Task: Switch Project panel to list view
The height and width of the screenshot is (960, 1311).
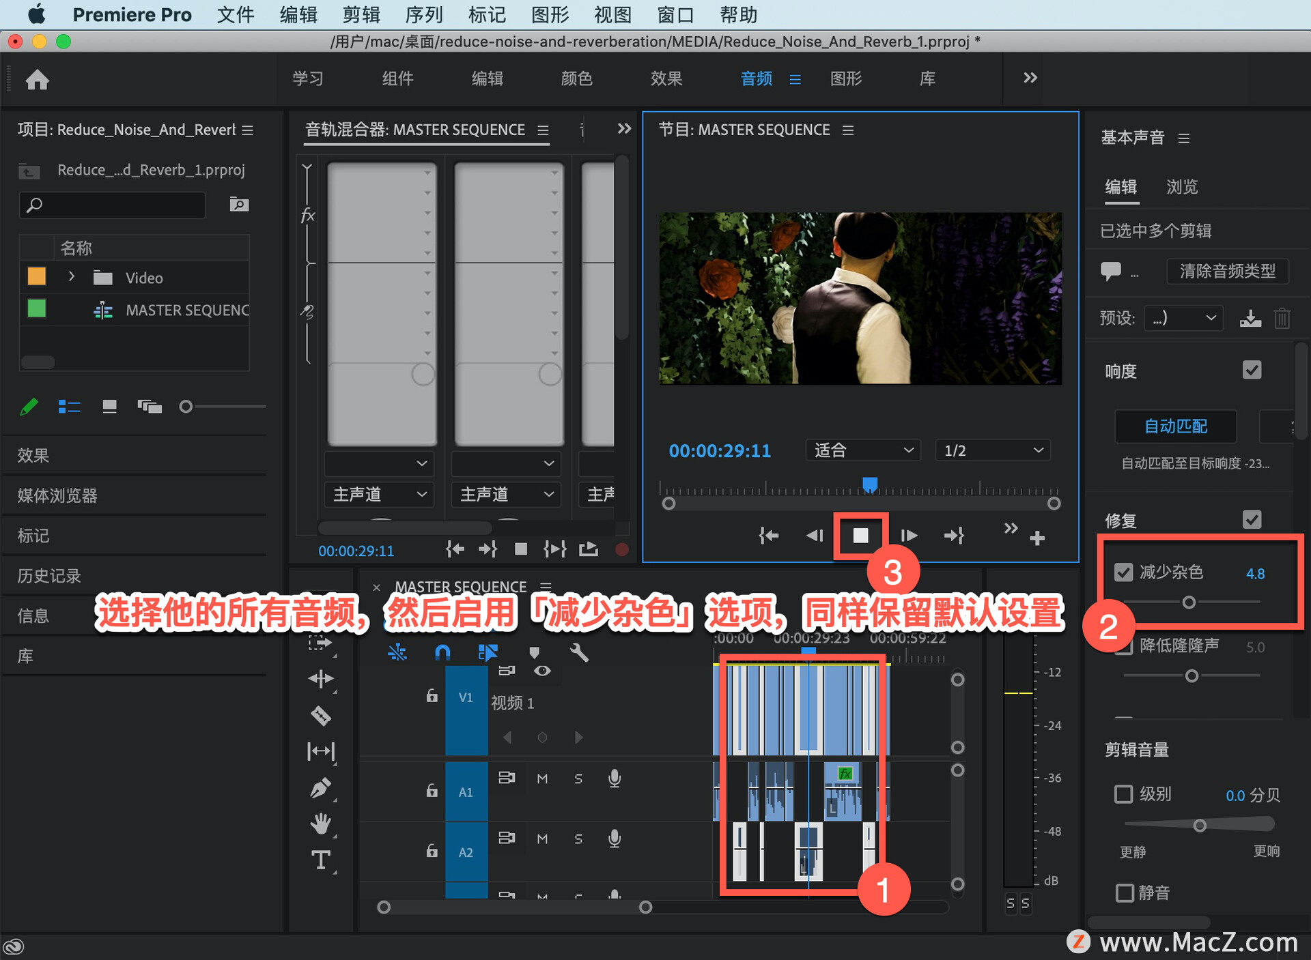Action: pos(69,407)
